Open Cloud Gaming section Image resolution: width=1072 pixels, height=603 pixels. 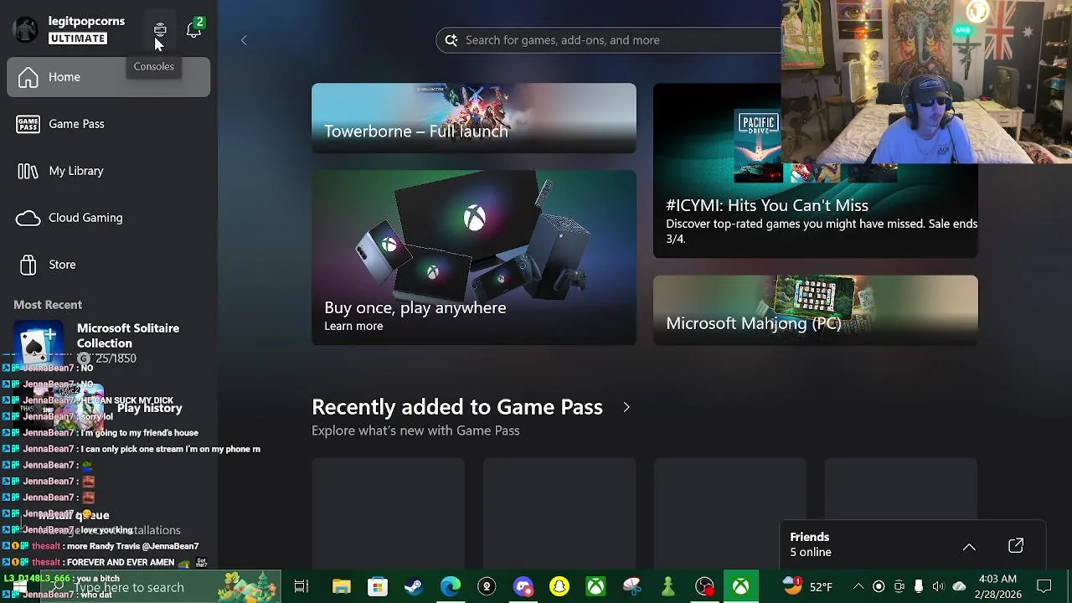coord(109,218)
